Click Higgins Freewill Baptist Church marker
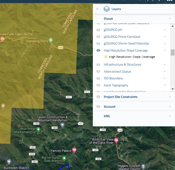 143,167
